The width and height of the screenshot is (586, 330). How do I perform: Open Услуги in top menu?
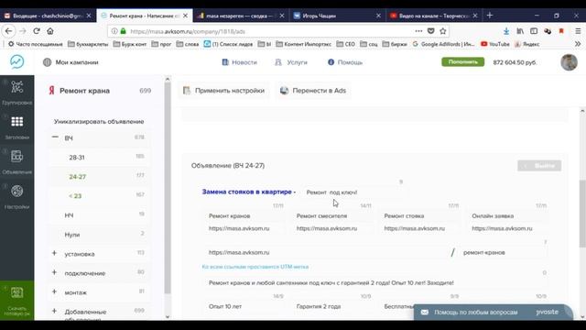(291, 62)
